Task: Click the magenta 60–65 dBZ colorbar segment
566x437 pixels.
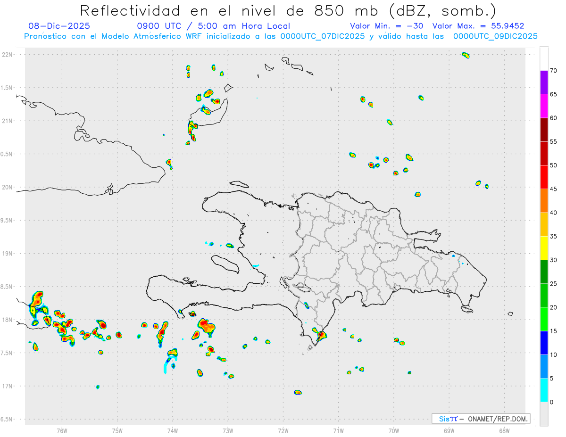Action: click(x=544, y=106)
